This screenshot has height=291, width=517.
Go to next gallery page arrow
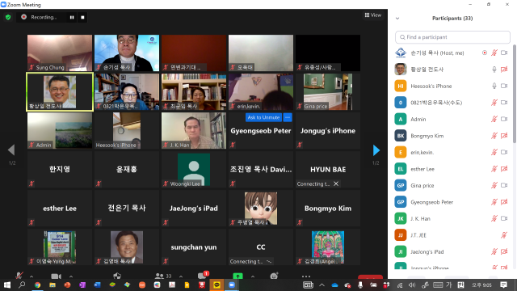pyautogui.click(x=376, y=150)
